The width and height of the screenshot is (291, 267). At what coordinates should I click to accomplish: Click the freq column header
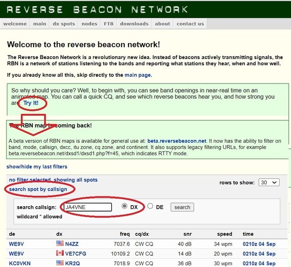point(125,234)
